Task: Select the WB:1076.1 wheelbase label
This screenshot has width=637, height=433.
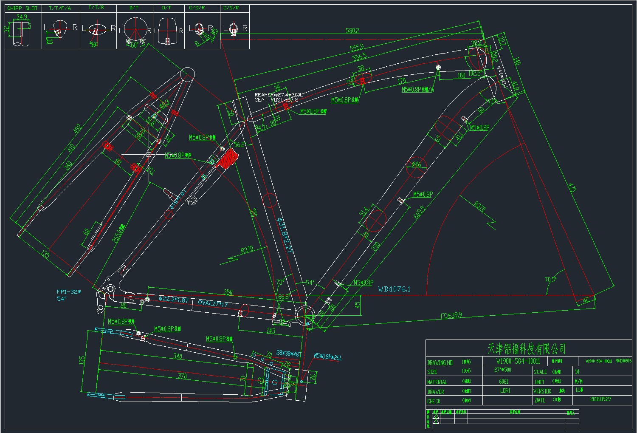Action: click(394, 289)
